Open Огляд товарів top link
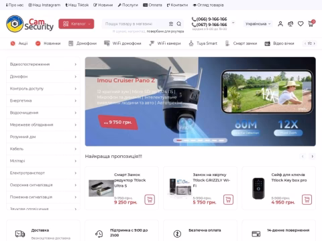Image resolution: width=322 pixels, height=241 pixels. pyautogui.click(x=208, y=5)
